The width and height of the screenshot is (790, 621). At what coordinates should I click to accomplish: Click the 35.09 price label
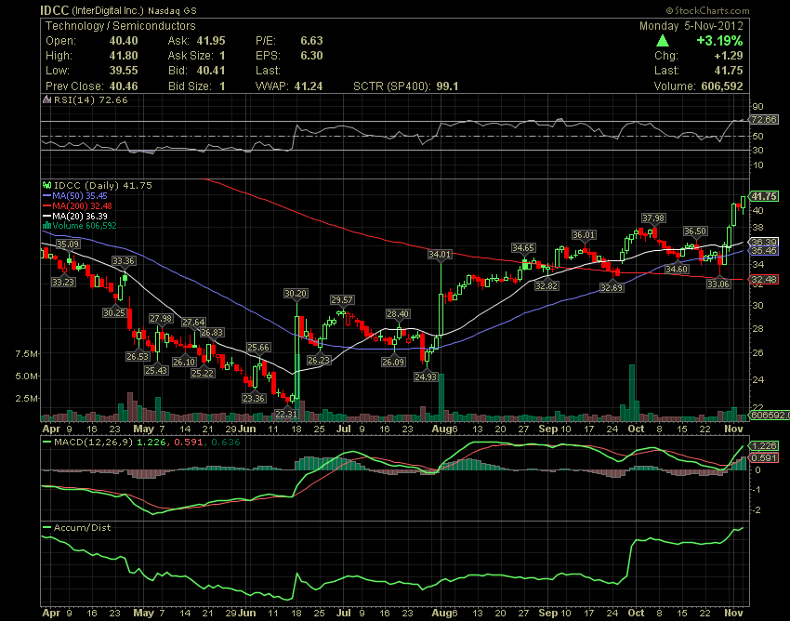(68, 244)
